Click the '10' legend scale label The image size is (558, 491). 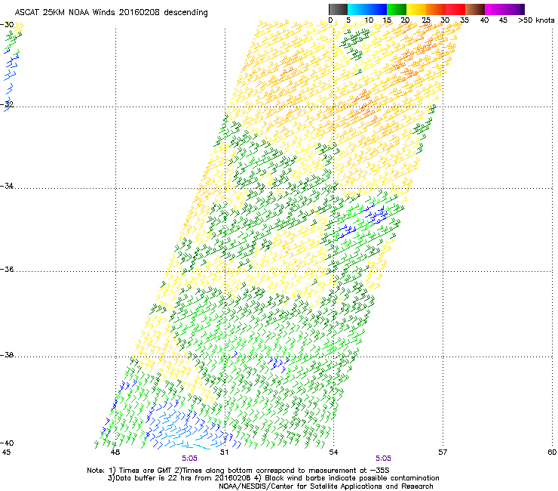coord(369,20)
